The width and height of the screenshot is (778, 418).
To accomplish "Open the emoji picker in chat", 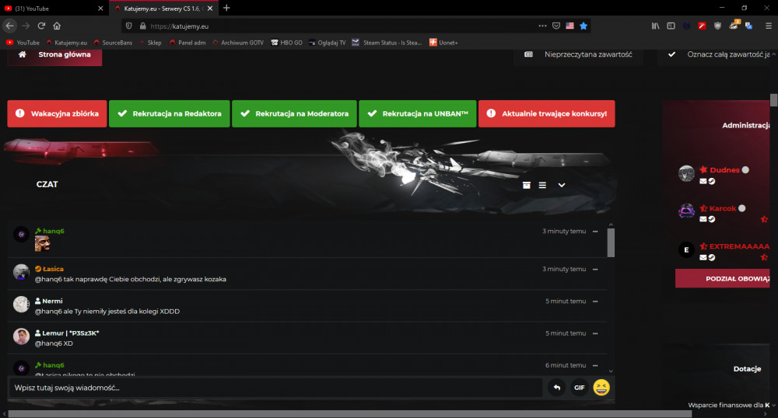I will (601, 387).
